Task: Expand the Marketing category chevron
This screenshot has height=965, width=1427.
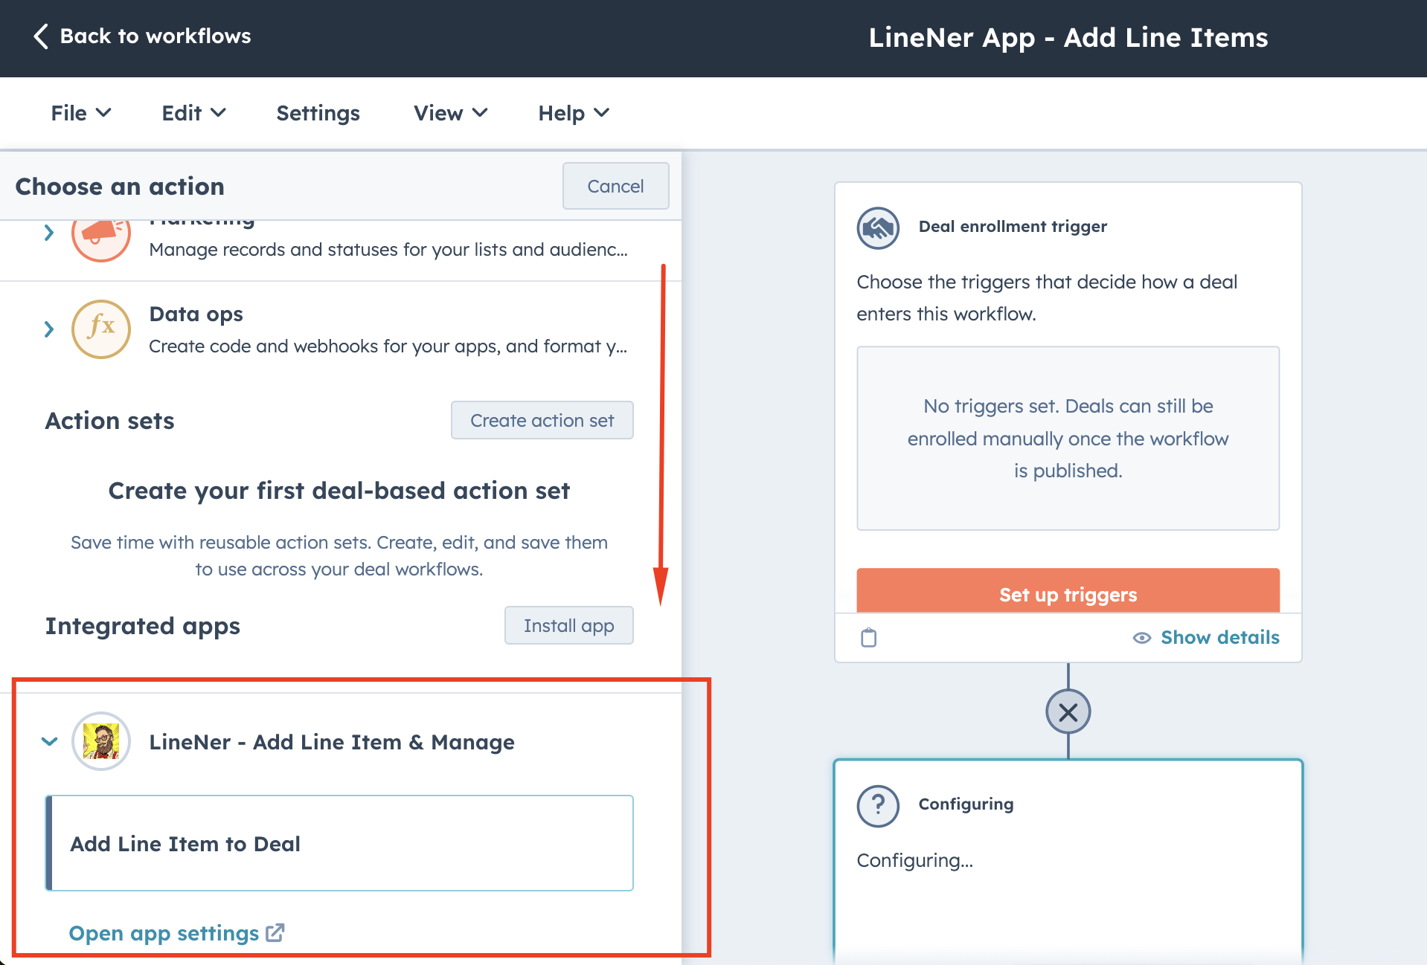Action: pos(49,233)
